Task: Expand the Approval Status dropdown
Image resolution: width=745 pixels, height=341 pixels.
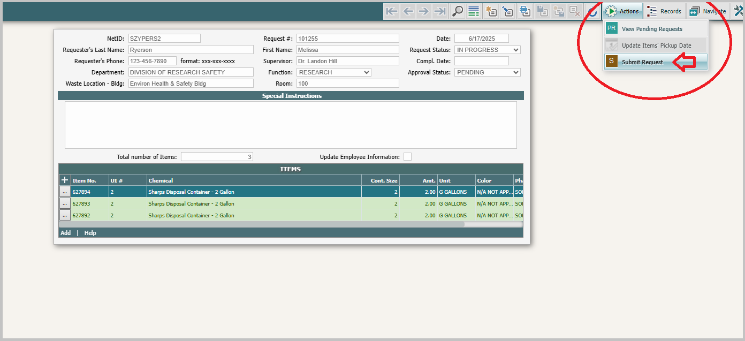Action: pos(488,72)
